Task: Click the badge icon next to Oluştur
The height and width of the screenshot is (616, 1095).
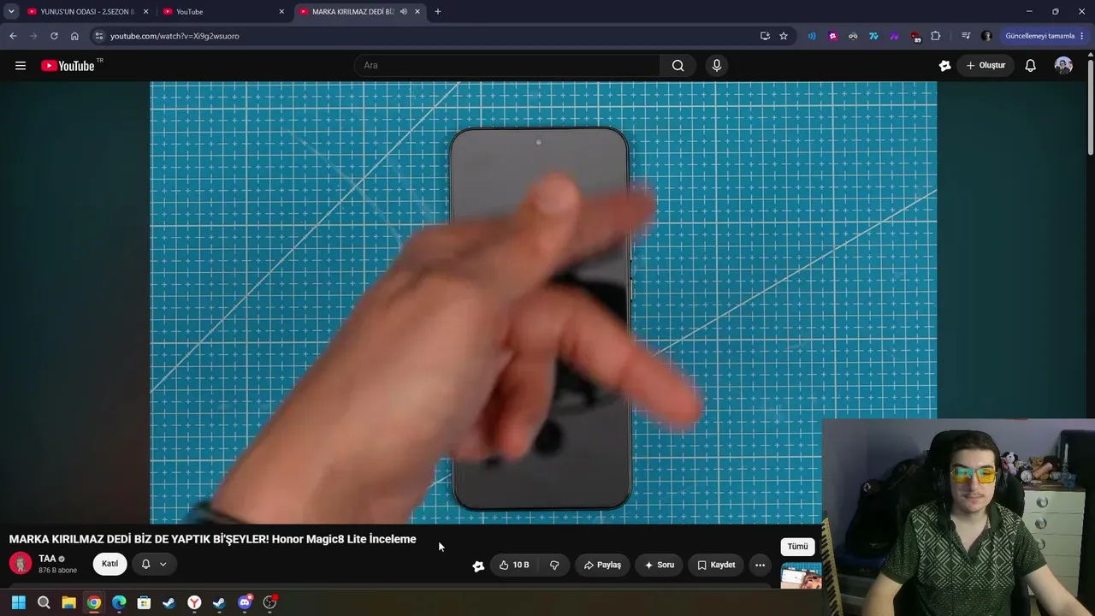Action: click(x=944, y=66)
